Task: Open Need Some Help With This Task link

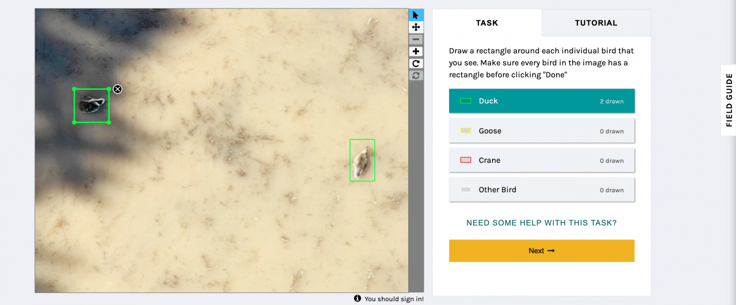Action: [542, 223]
